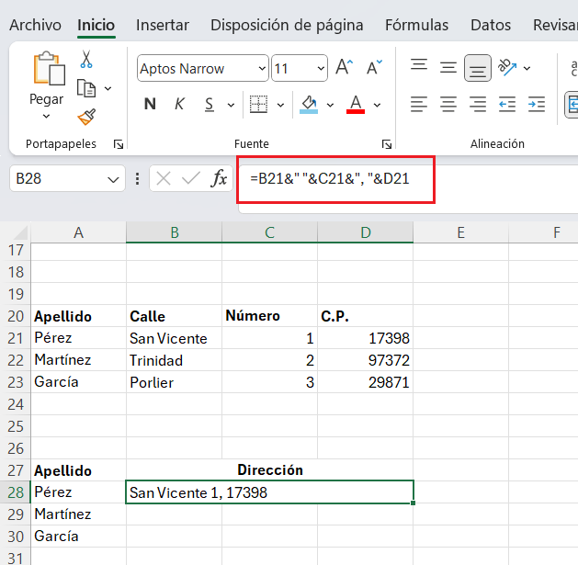Open the Datos tab
This screenshot has height=565, width=578.
pos(491,25)
